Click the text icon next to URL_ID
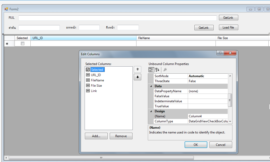The image size is (270, 162). point(88,75)
